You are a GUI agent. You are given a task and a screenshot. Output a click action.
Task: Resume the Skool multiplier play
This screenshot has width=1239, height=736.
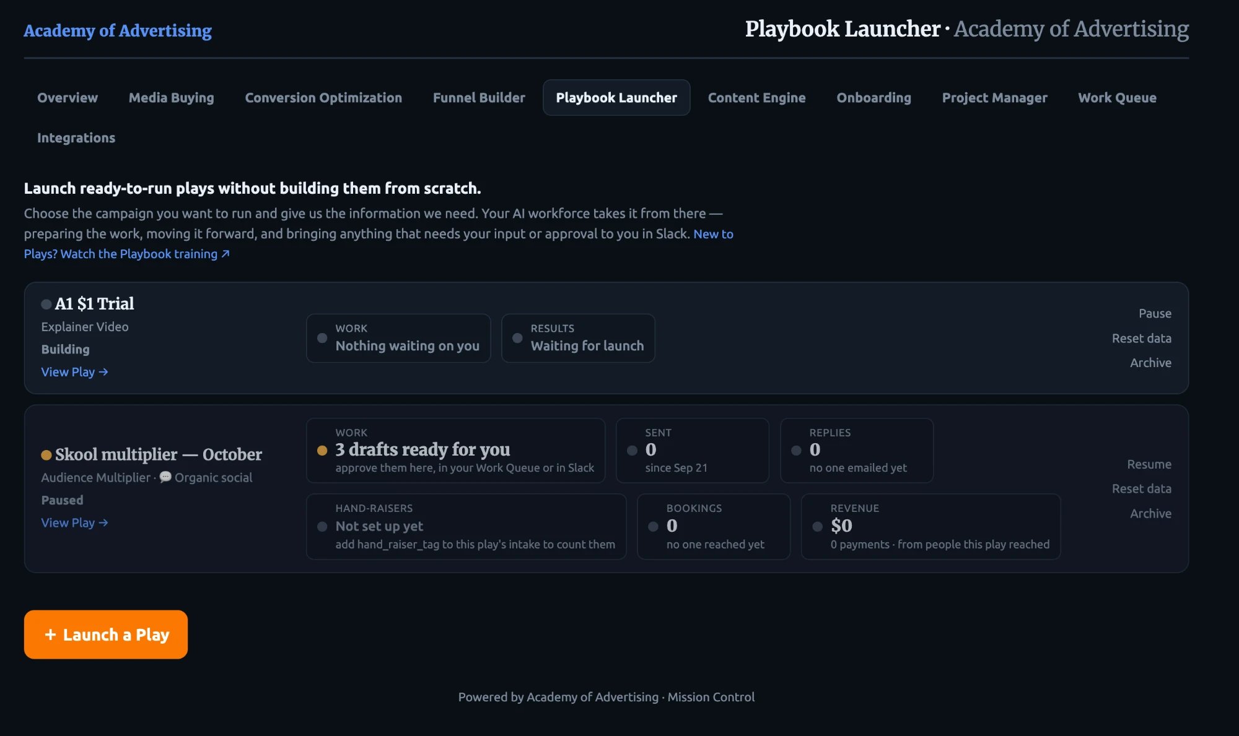click(x=1149, y=464)
